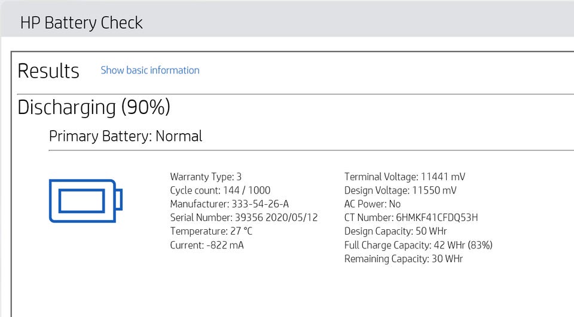Screen dimensions: 574x317
Task: Click the Temperature: 27 °C reading
Action: (x=211, y=232)
